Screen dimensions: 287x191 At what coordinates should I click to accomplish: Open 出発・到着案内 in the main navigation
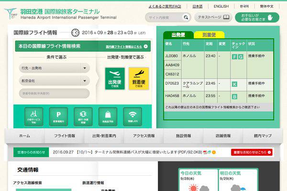tap(104, 136)
